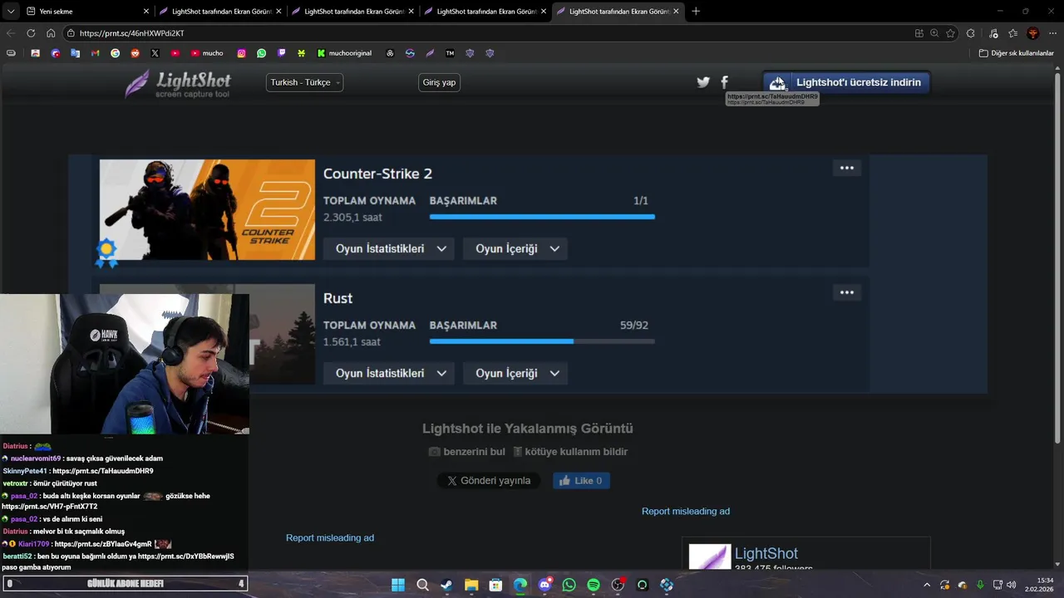The image size is (1064, 598).
Task: Click the address bar URL field
Action: (x=490, y=33)
